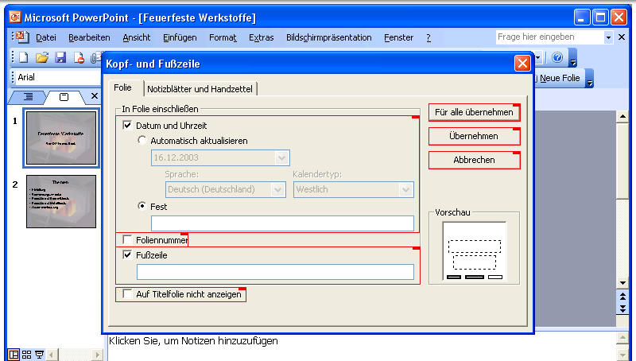Click the Vorschau preview box
Viewport: 636px width, 361px height.
click(474, 251)
